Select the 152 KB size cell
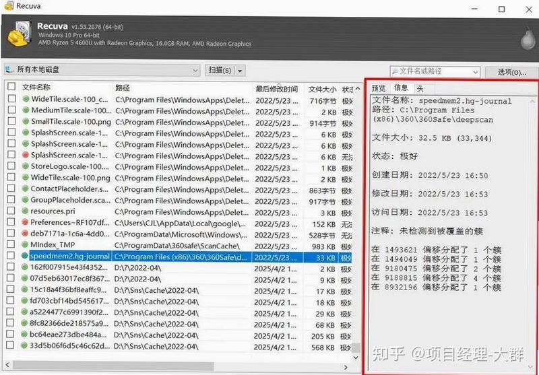This screenshot has width=539, height=375. pos(323,224)
